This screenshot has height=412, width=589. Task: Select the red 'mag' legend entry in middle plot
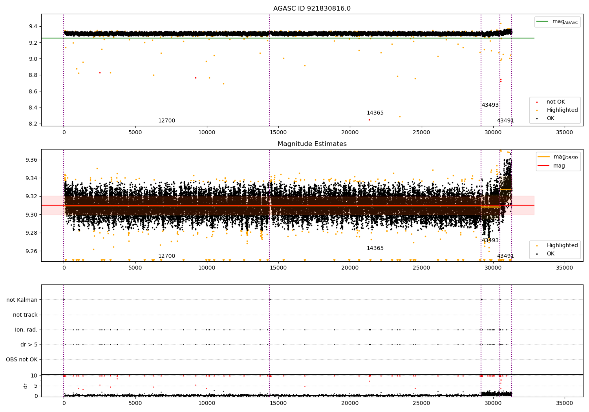(x=552, y=166)
